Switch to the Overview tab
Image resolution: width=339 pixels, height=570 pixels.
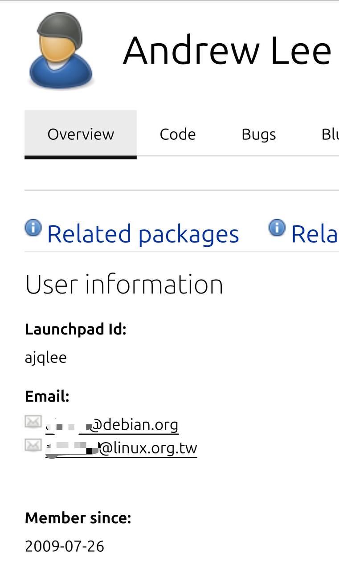[81, 134]
